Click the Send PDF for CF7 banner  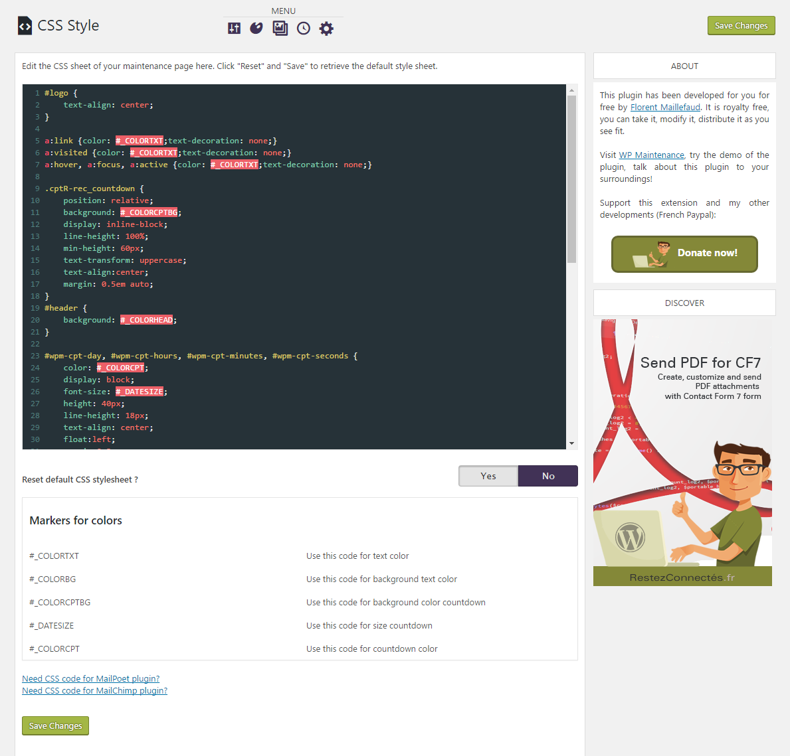pyautogui.click(x=682, y=453)
